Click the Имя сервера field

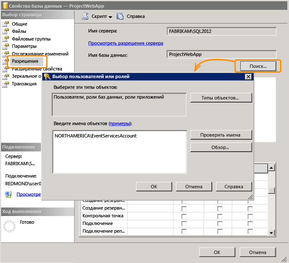click(x=222, y=31)
